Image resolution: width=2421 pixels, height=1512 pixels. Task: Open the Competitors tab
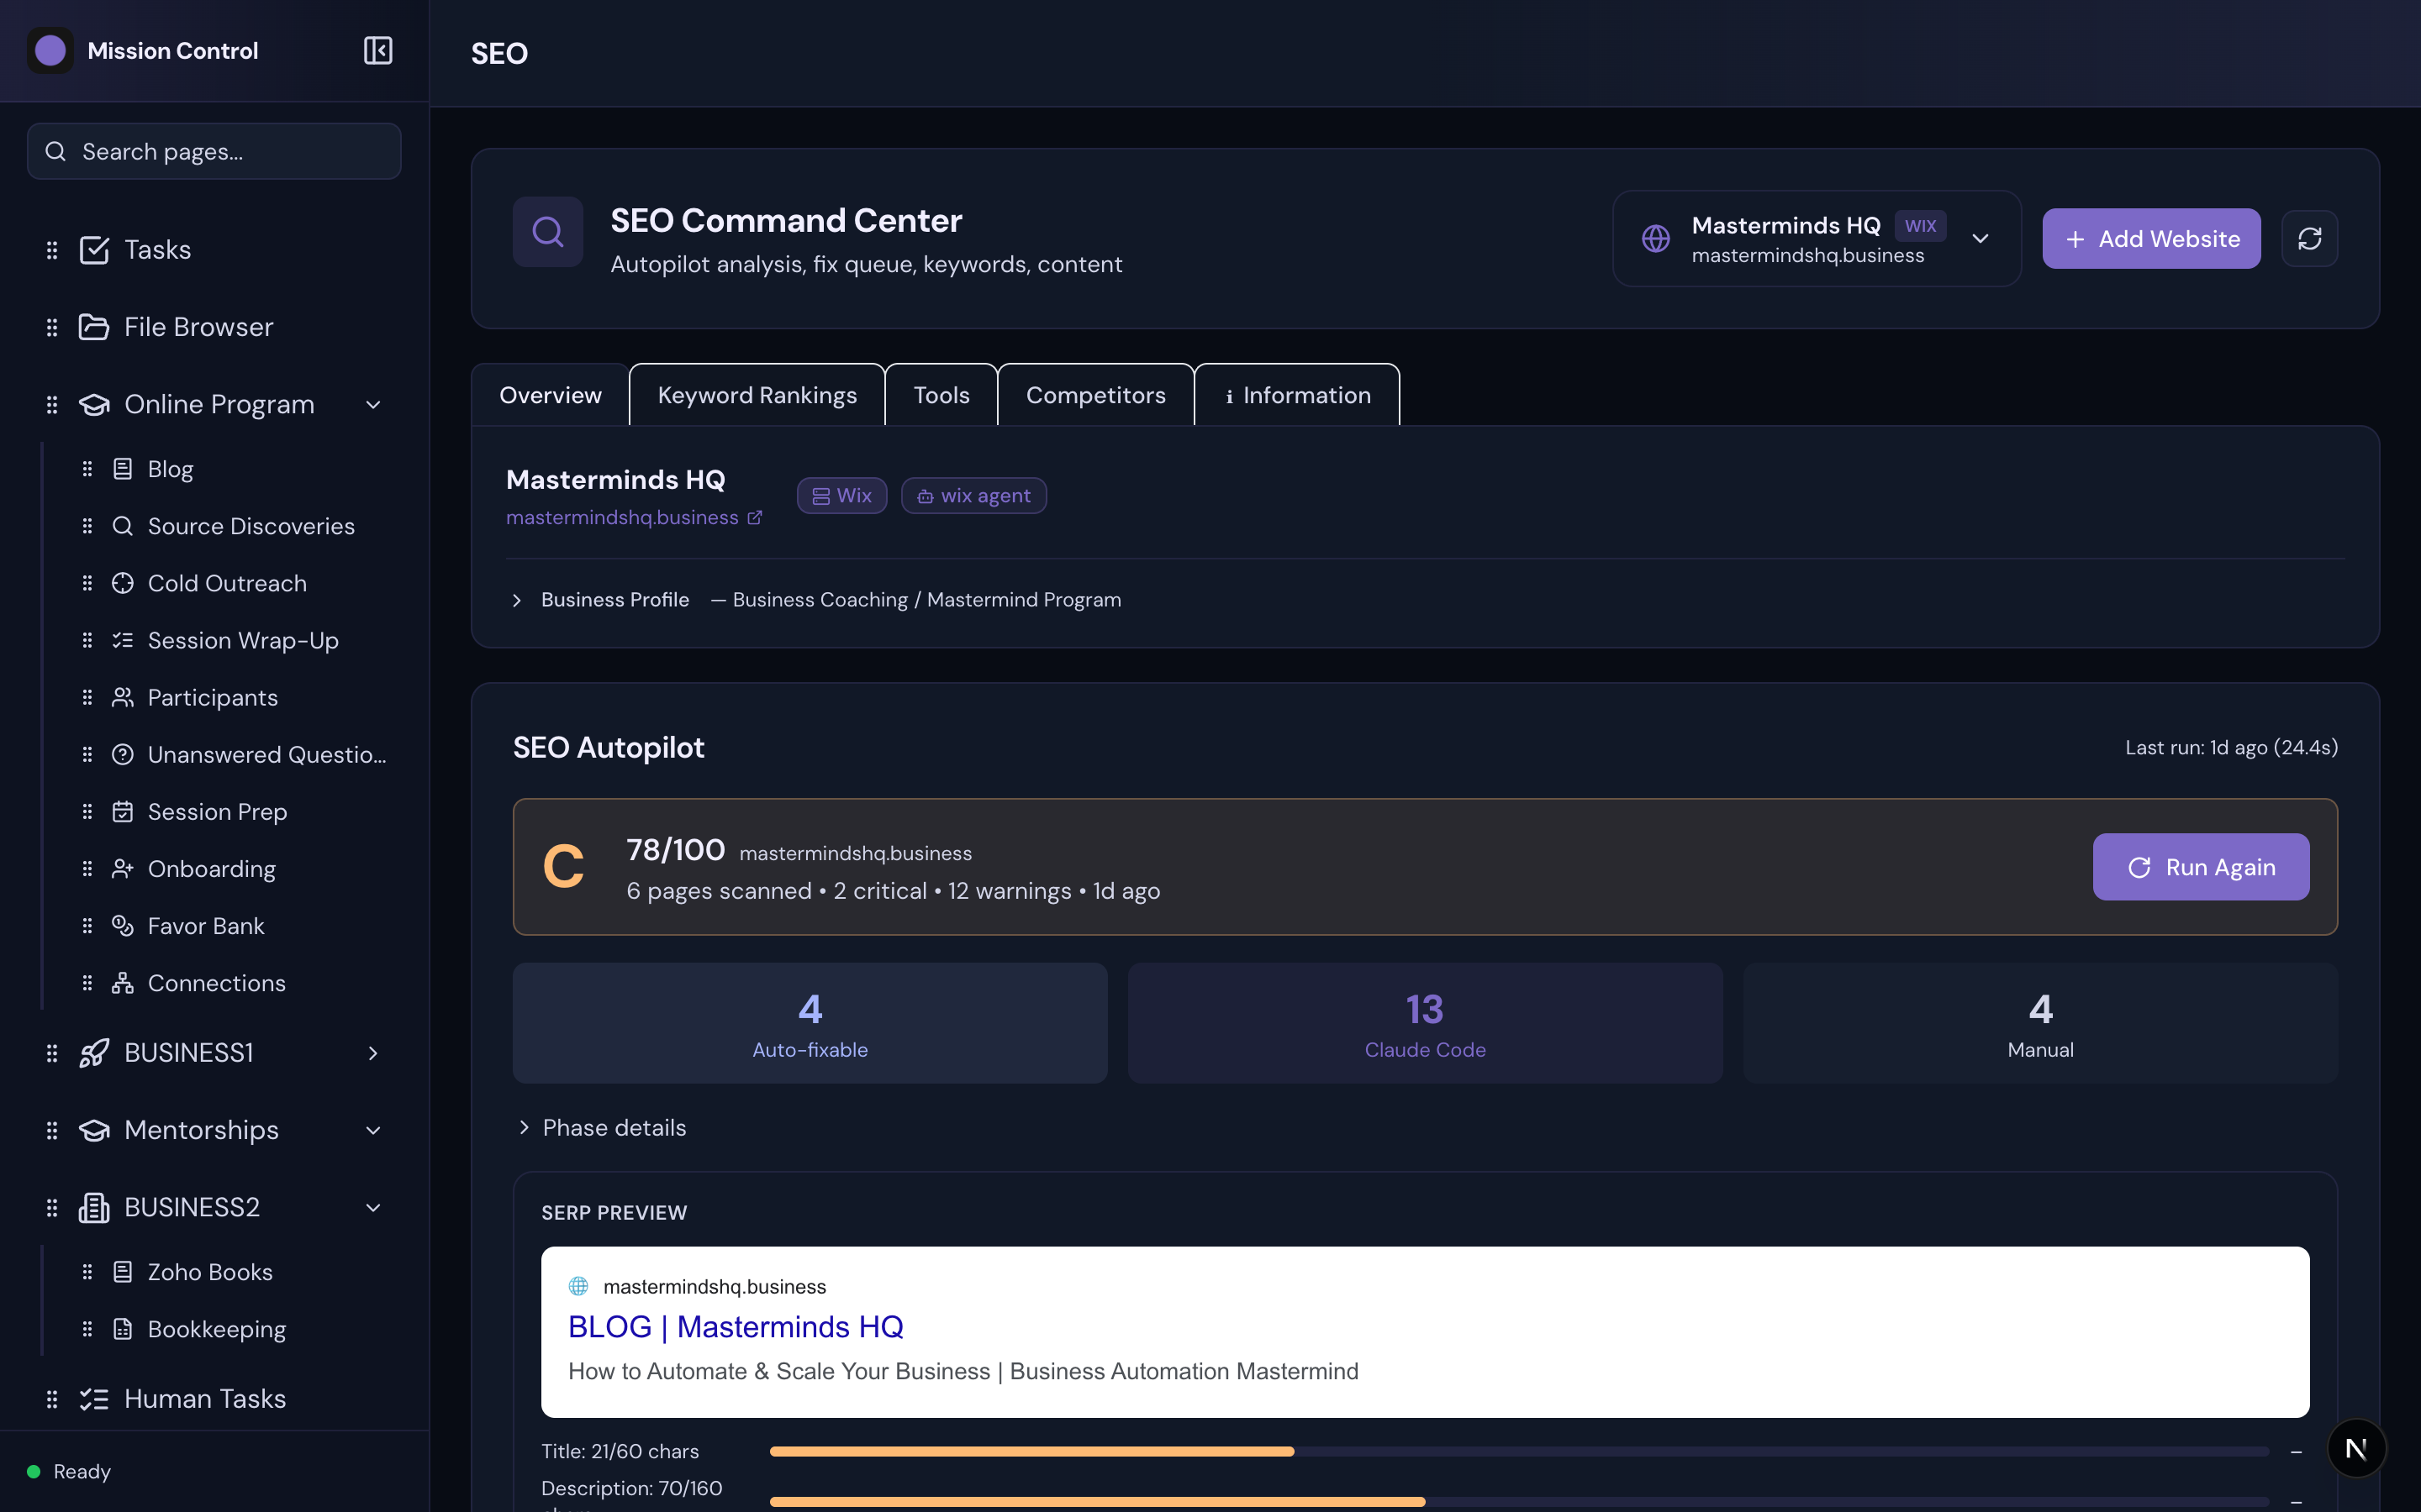[1096, 394]
